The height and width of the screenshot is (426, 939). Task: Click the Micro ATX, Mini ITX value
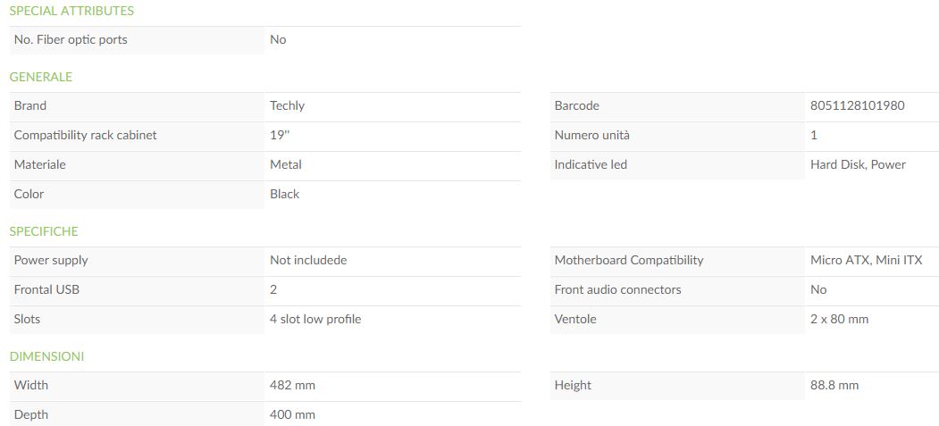(x=866, y=260)
